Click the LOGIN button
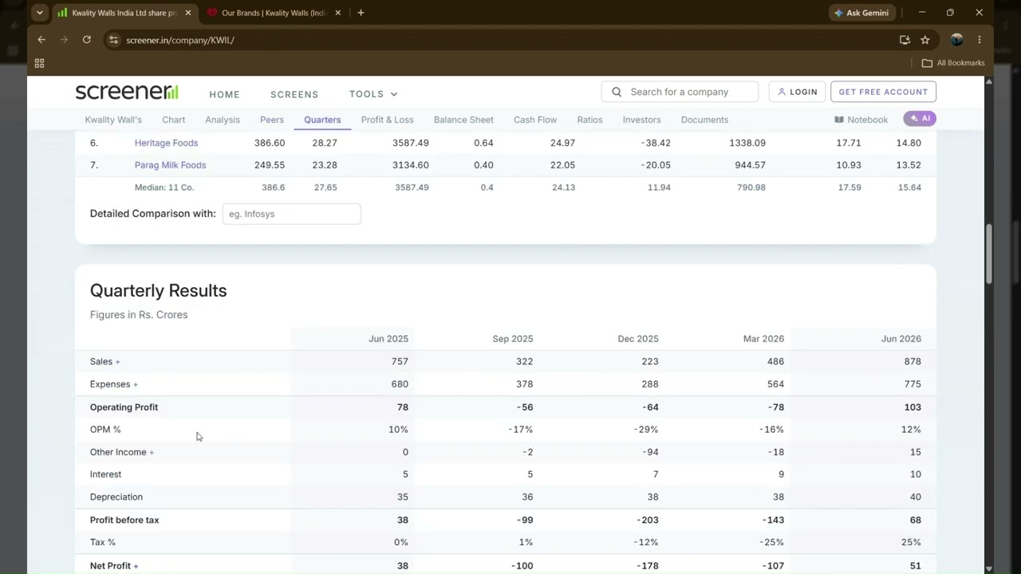 pyautogui.click(x=798, y=92)
